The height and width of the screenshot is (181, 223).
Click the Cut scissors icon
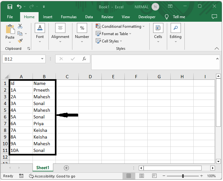(x=20, y=26)
